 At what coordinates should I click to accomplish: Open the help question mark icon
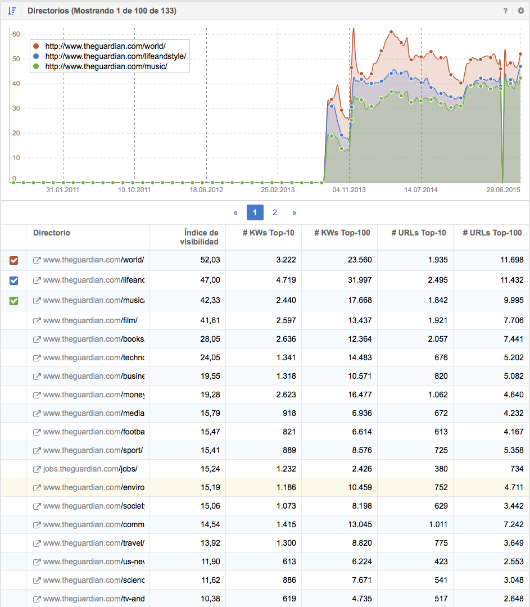point(505,11)
